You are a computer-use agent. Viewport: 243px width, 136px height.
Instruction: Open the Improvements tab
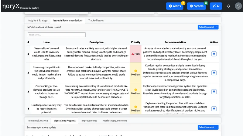click(89, 121)
